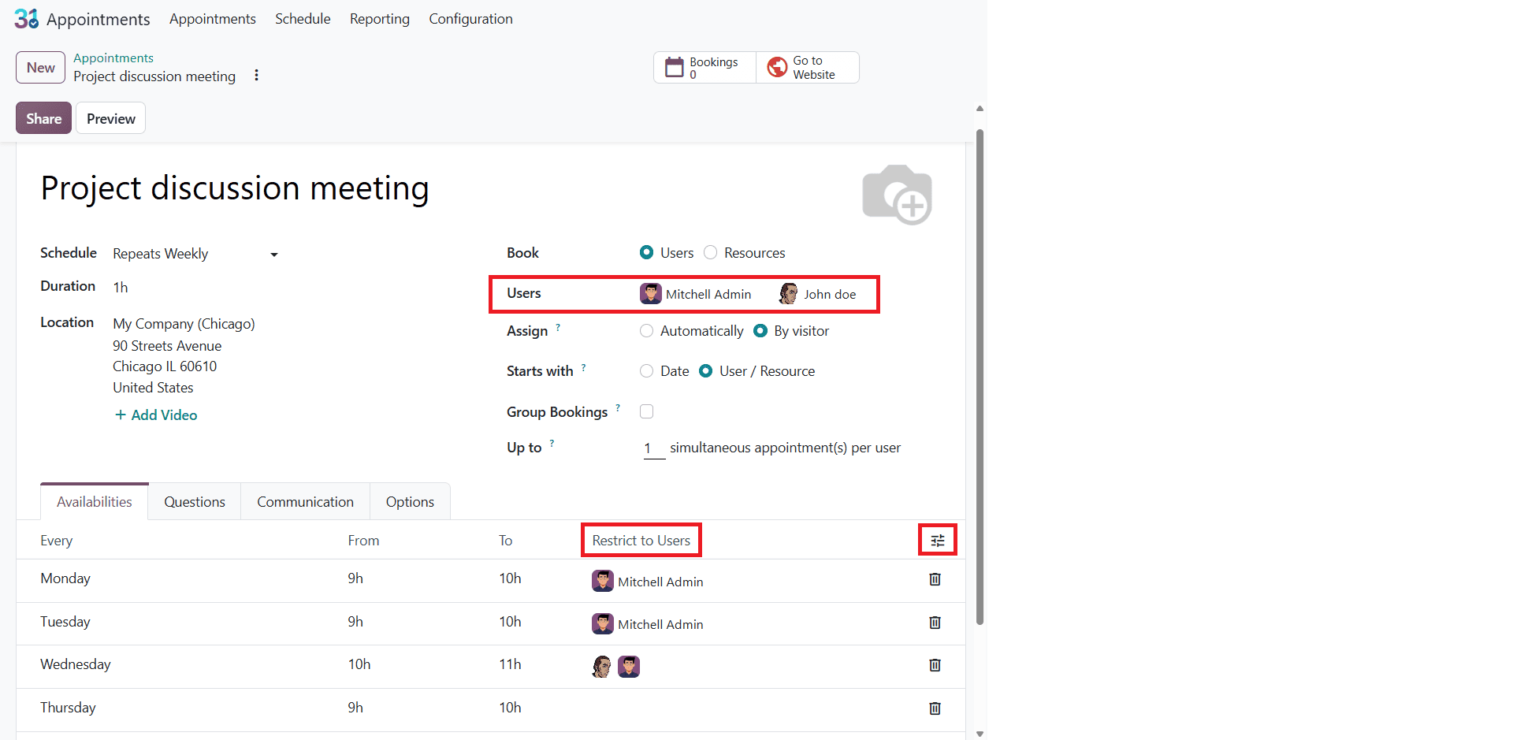Upload image via camera placeholder icon
The height and width of the screenshot is (740, 1513).
click(898, 195)
